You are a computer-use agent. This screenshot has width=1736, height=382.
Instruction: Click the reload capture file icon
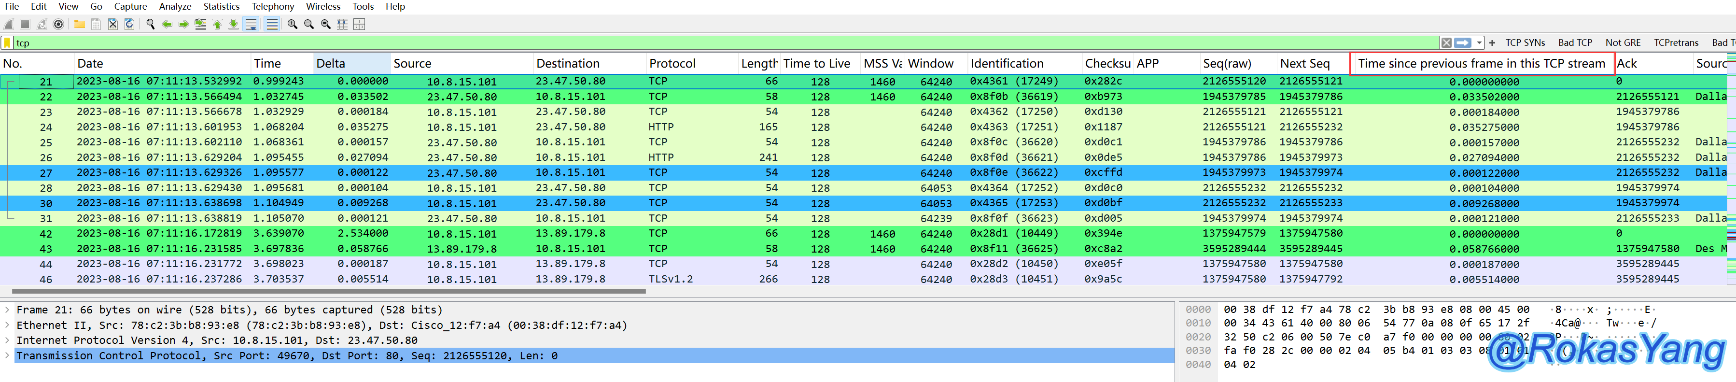129,24
